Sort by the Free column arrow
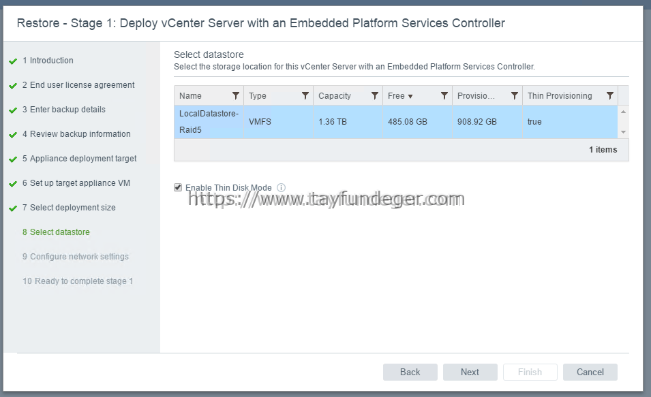Viewport: 651px width, 397px height. (x=410, y=96)
